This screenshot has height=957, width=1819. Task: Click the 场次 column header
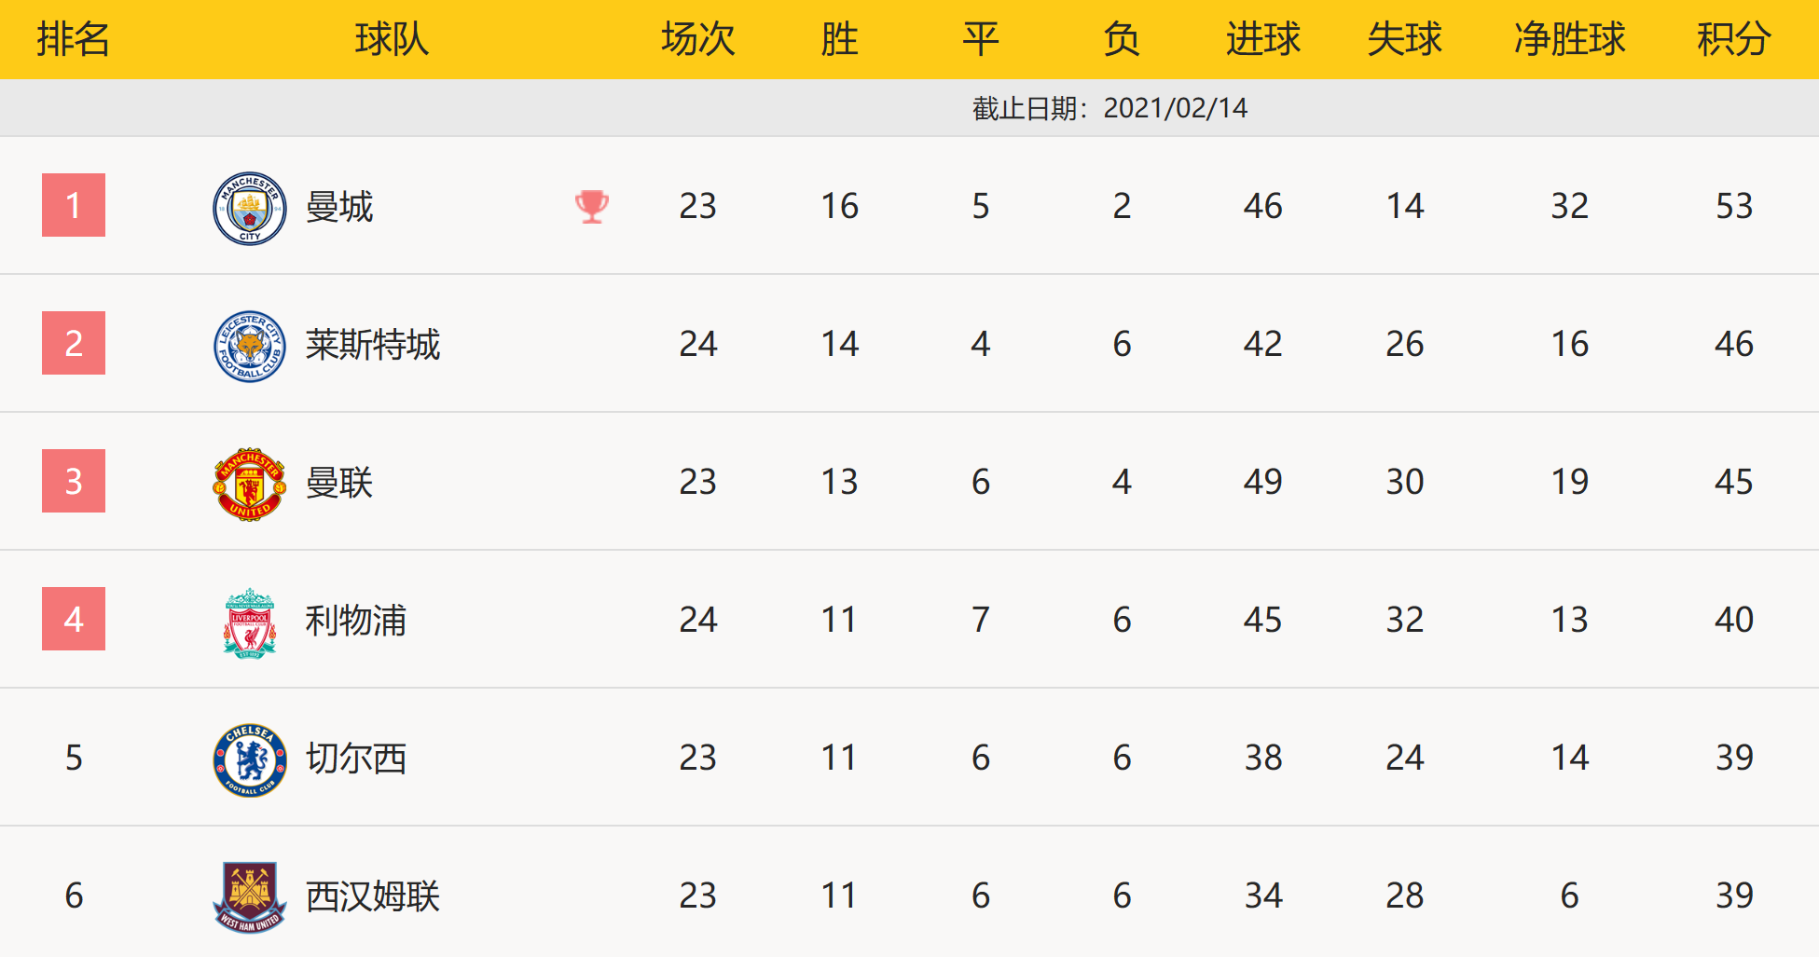(698, 39)
